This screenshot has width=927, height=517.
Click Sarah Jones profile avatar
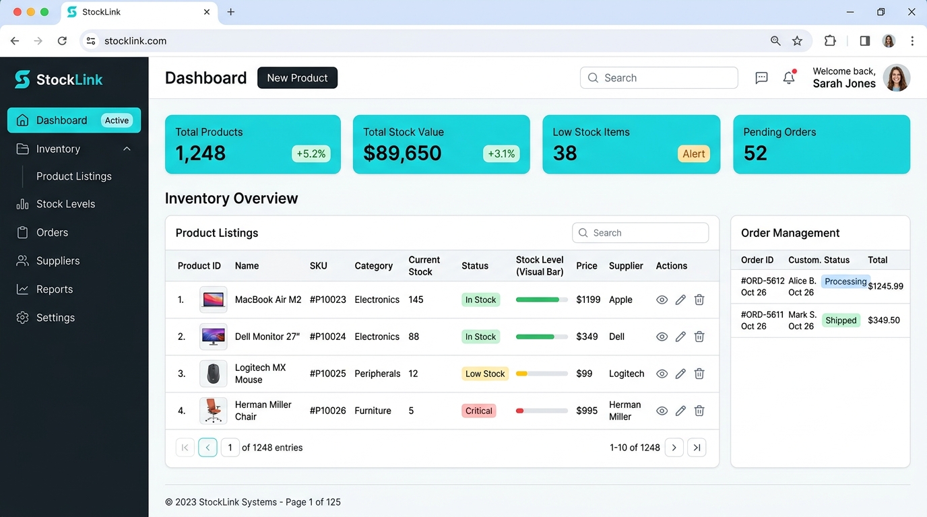pos(897,78)
